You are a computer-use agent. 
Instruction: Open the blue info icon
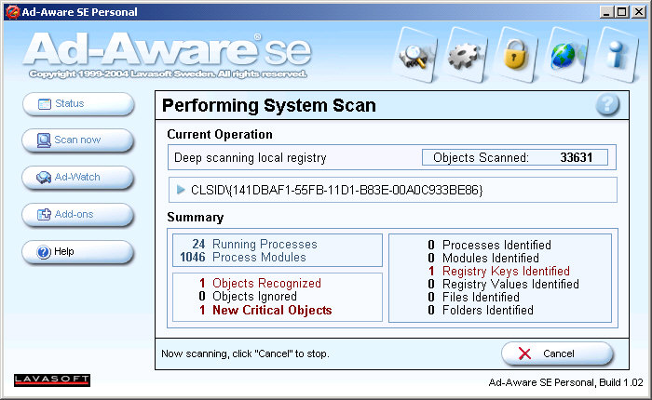click(617, 56)
